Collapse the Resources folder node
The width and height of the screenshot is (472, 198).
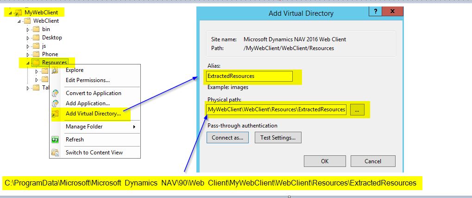point(28,63)
